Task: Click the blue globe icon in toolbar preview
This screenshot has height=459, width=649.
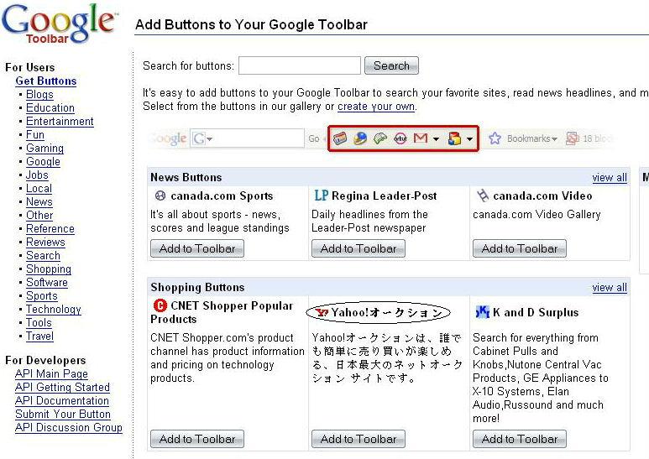Action: (360, 138)
